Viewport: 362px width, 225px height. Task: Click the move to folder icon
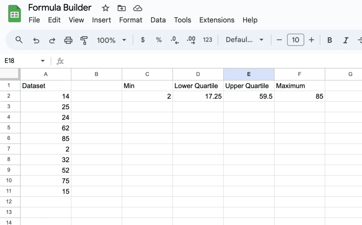122,8
